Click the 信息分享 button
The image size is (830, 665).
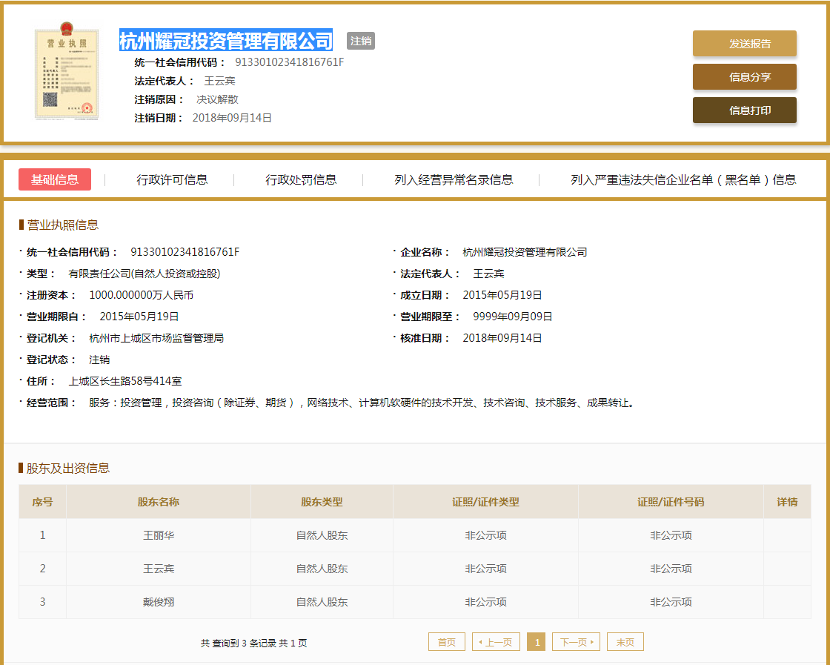(x=744, y=77)
